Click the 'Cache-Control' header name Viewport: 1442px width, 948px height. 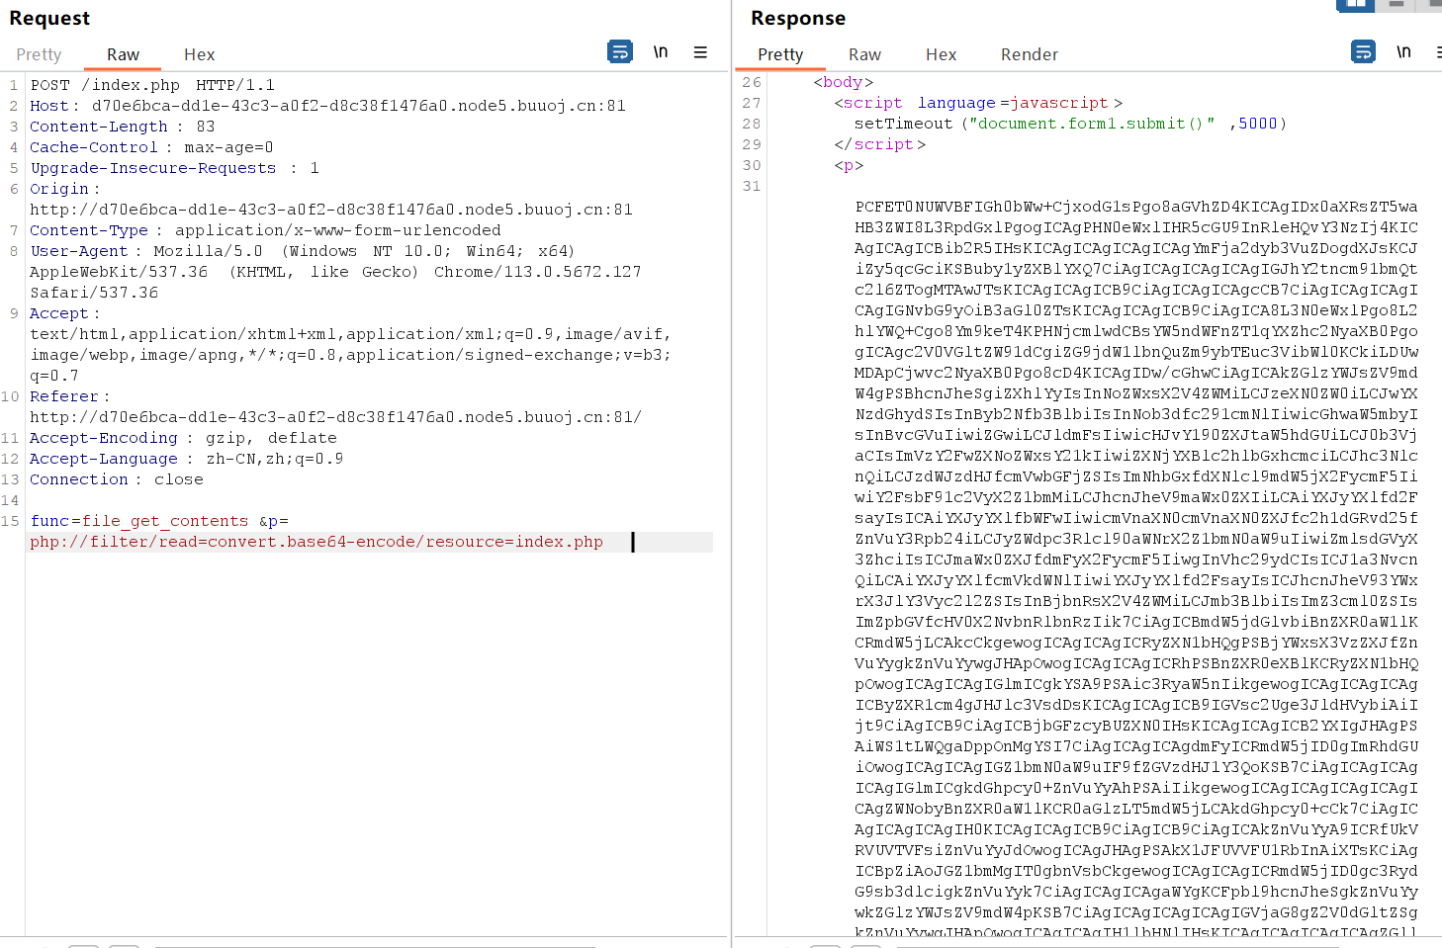(94, 147)
